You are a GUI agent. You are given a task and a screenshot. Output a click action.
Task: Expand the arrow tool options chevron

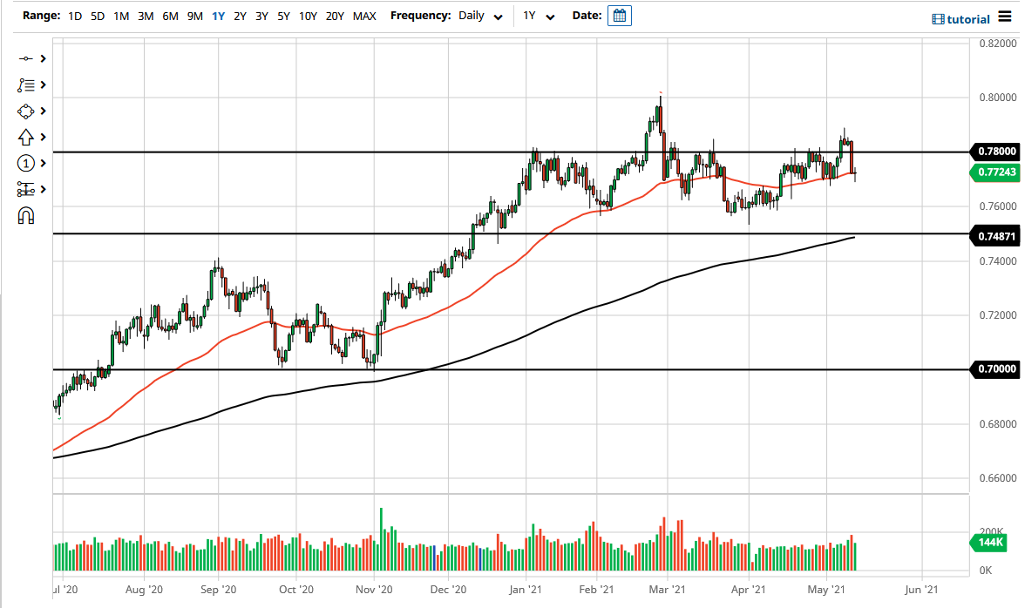pos(42,137)
